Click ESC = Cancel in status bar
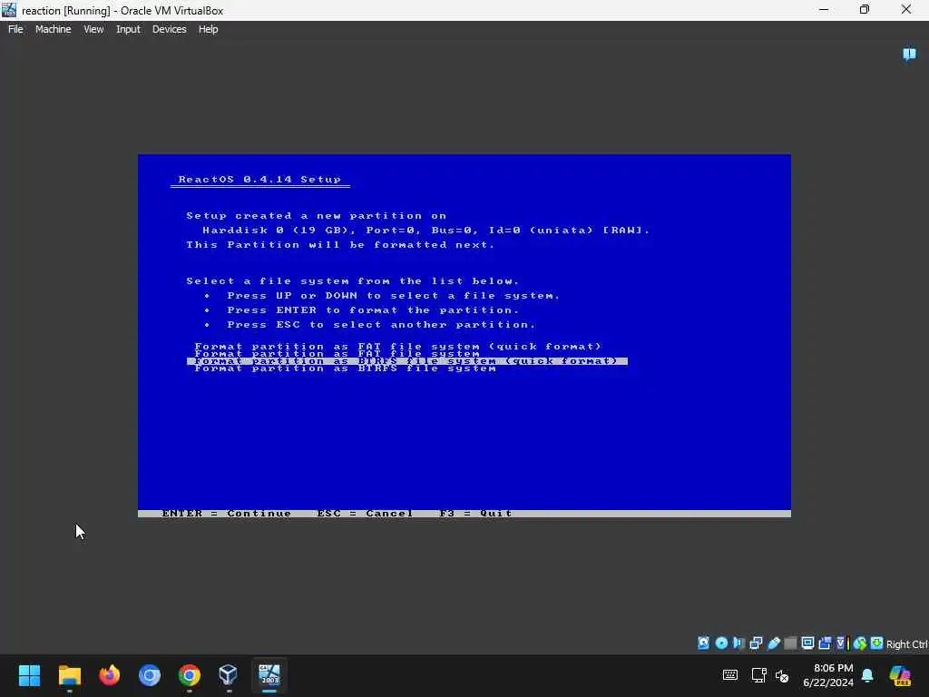The height and width of the screenshot is (697, 929). tap(365, 514)
